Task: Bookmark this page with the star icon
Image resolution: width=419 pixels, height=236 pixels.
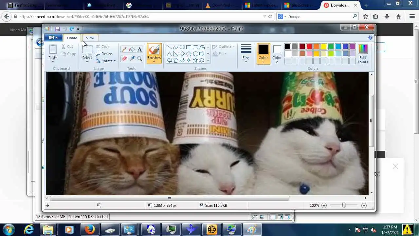Action: pyautogui.click(x=366, y=16)
